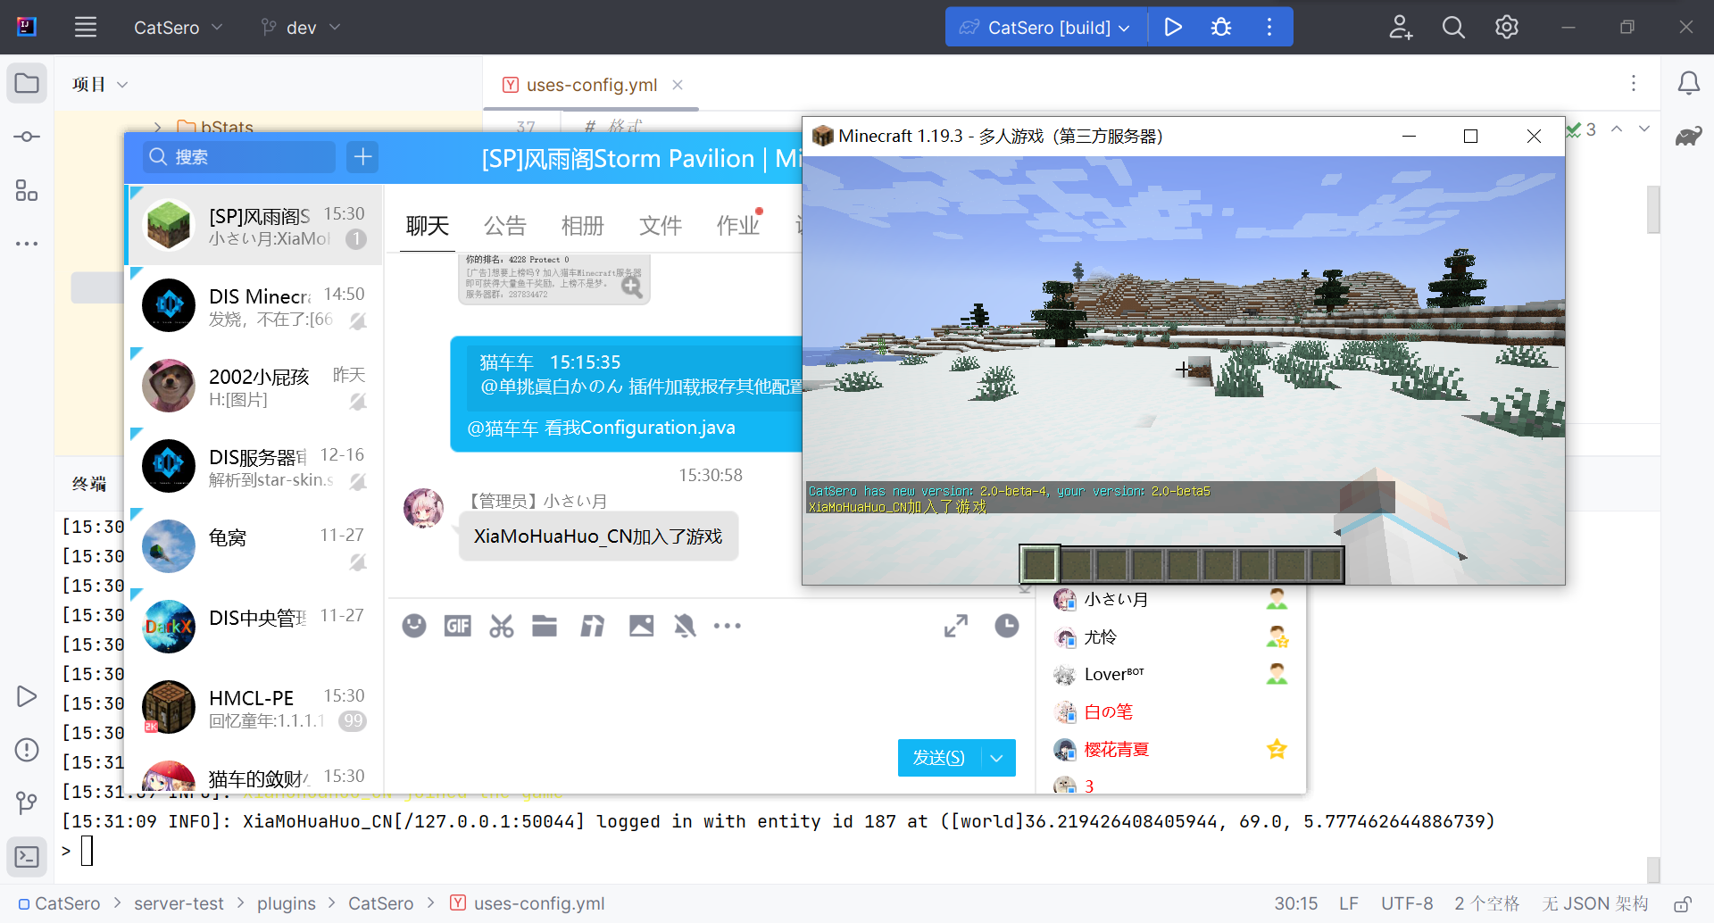
Task: Click plugins in the breadcrumb path
Action: click(287, 903)
